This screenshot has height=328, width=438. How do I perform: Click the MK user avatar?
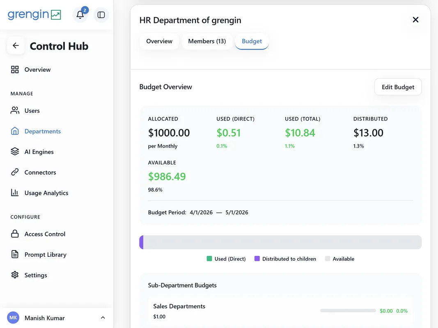pos(13,318)
